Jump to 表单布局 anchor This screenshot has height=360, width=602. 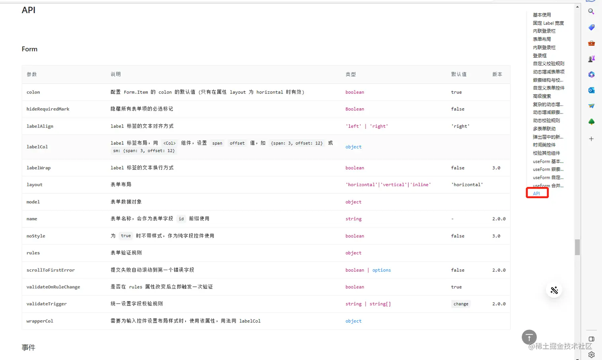tap(542, 39)
